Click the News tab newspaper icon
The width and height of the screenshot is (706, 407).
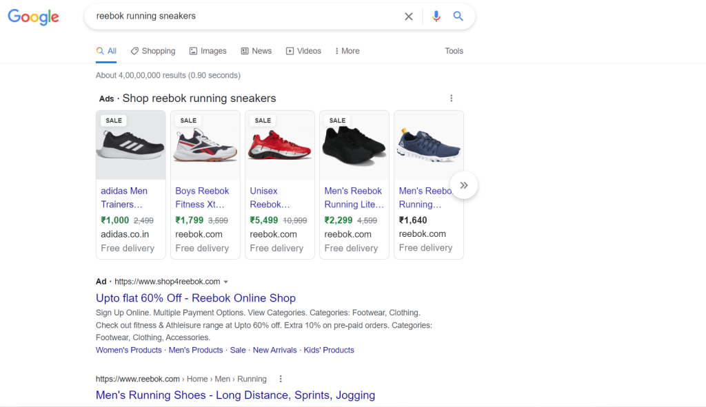(x=245, y=50)
